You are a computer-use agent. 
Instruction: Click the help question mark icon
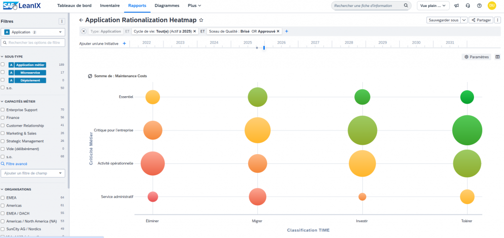pos(478,6)
